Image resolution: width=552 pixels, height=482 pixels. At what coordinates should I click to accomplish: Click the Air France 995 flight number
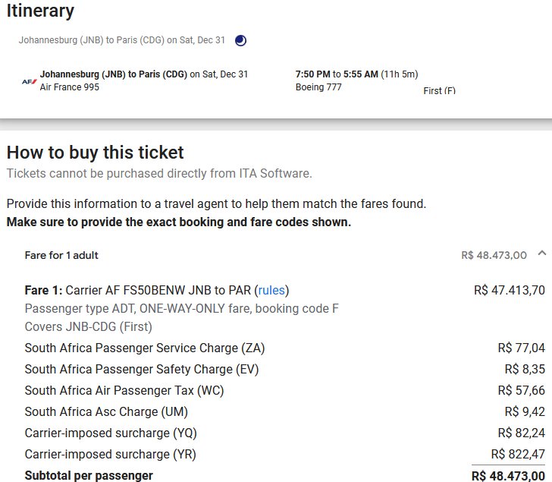tap(70, 87)
